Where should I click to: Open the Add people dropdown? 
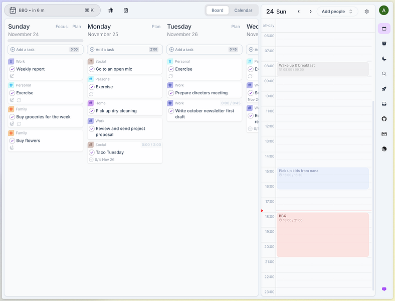pos(337,12)
